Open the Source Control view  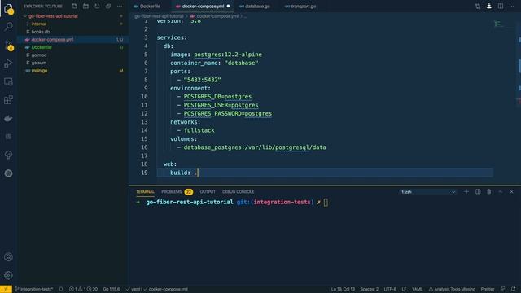tap(8, 46)
